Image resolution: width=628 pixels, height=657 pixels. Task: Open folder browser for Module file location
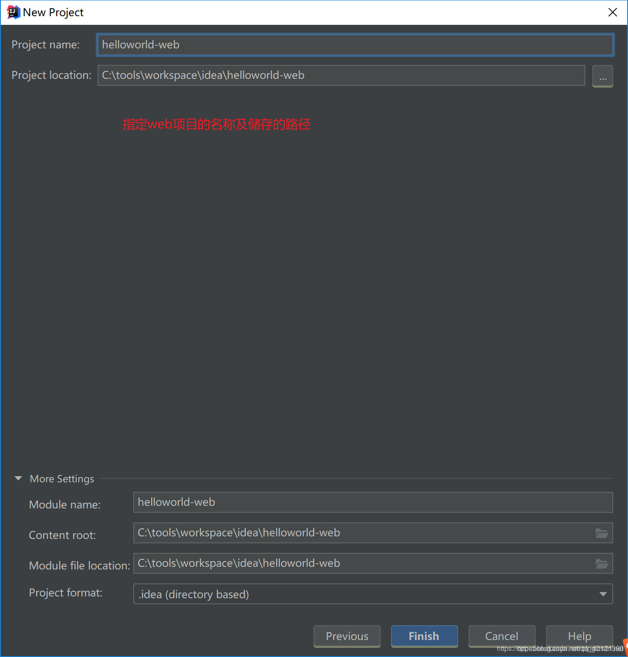pos(602,563)
